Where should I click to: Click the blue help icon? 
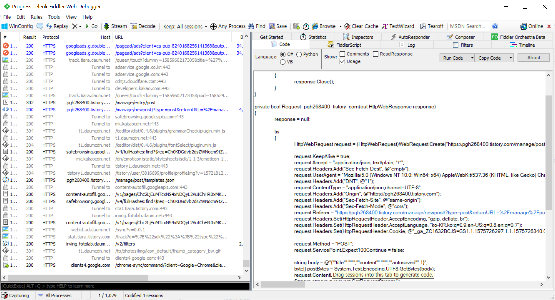pyautogui.click(x=495, y=26)
